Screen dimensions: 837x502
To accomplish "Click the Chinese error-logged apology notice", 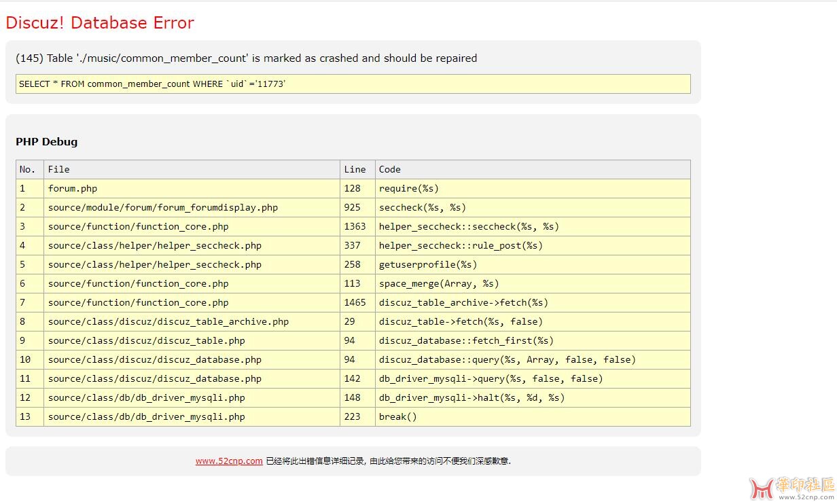I will point(388,461).
